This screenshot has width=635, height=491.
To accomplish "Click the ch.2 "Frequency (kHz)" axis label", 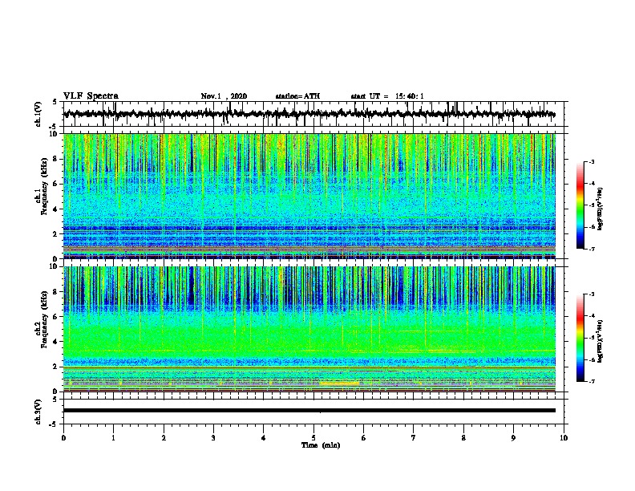I will click(44, 319).
